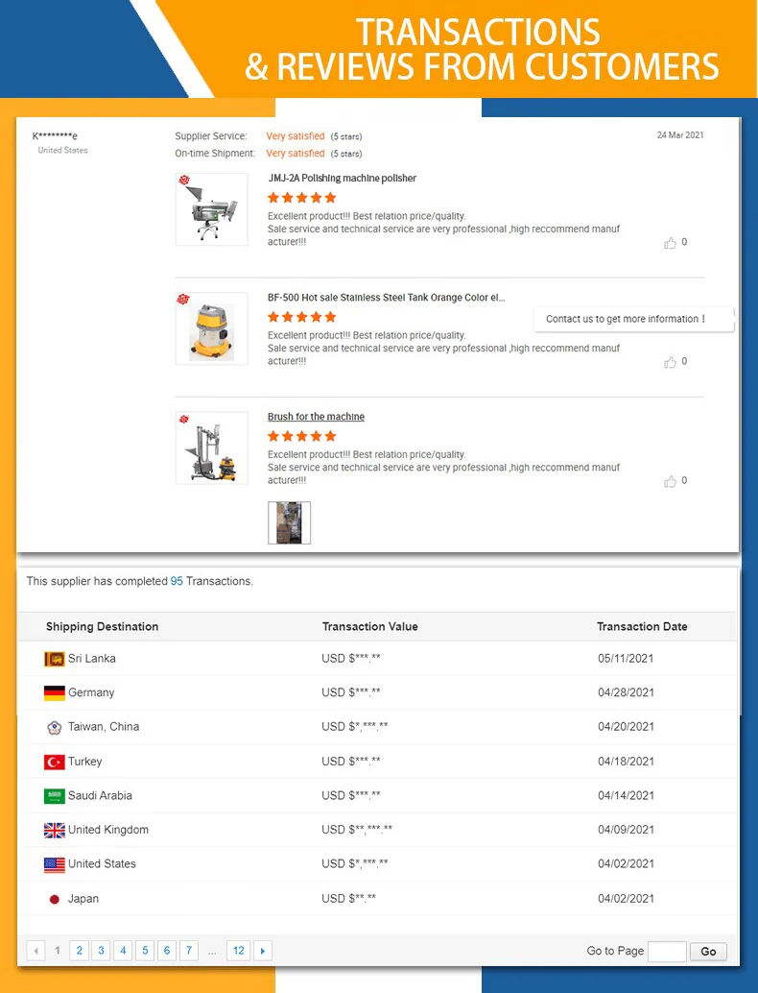This screenshot has height=993, width=758.
Task: Click star rating under Brush for the machine
Action: 302,436
